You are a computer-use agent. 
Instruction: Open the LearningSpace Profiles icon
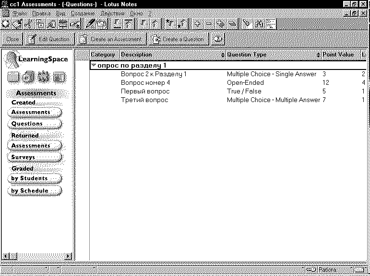click(x=59, y=77)
